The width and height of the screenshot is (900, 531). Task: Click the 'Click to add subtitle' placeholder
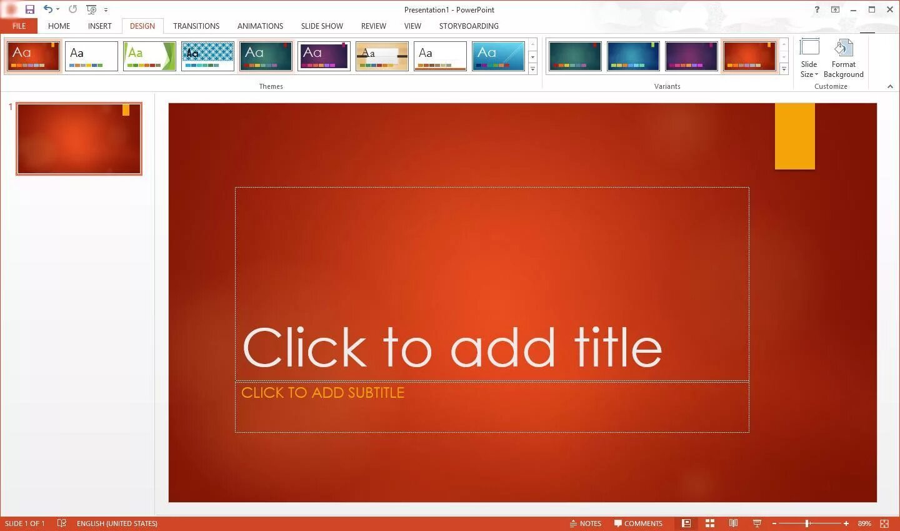click(x=492, y=407)
